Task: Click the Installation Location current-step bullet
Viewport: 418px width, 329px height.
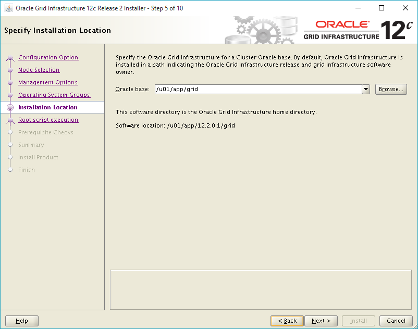Action: tap(10, 107)
